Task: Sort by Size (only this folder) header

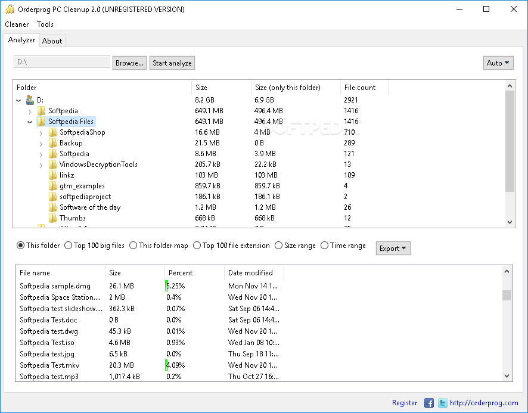Action: (x=296, y=88)
